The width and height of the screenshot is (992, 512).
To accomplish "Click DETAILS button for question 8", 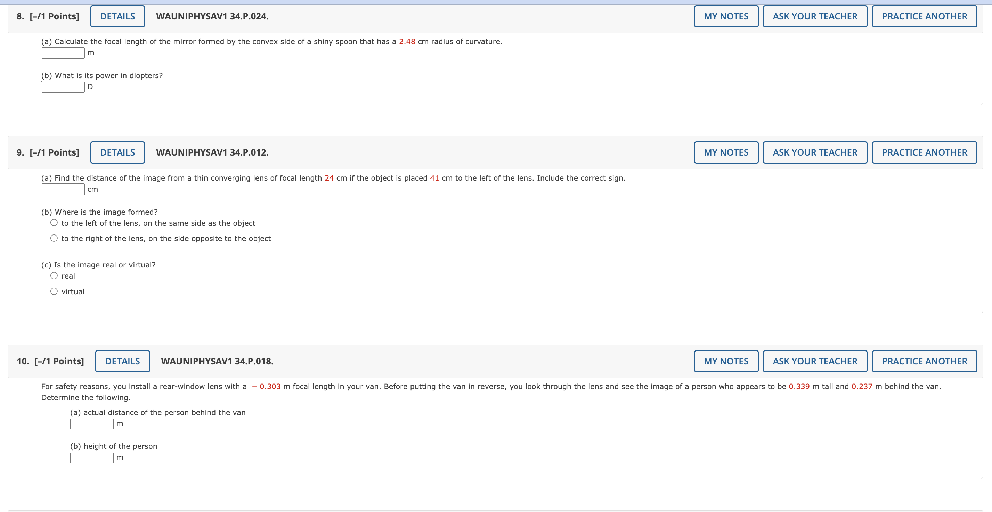I will point(117,16).
